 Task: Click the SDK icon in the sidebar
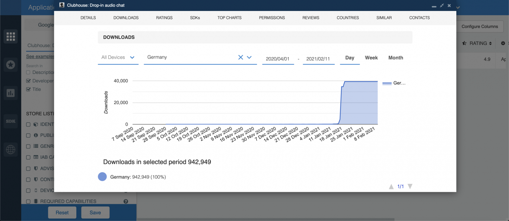(x=11, y=121)
